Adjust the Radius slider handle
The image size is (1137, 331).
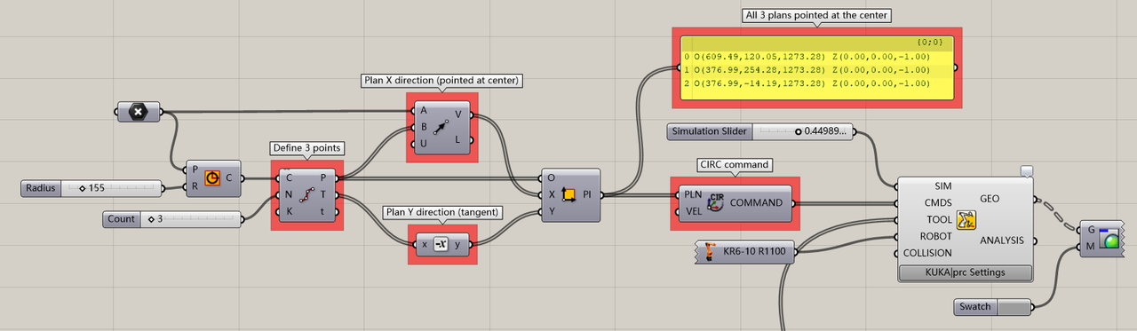coord(83,188)
